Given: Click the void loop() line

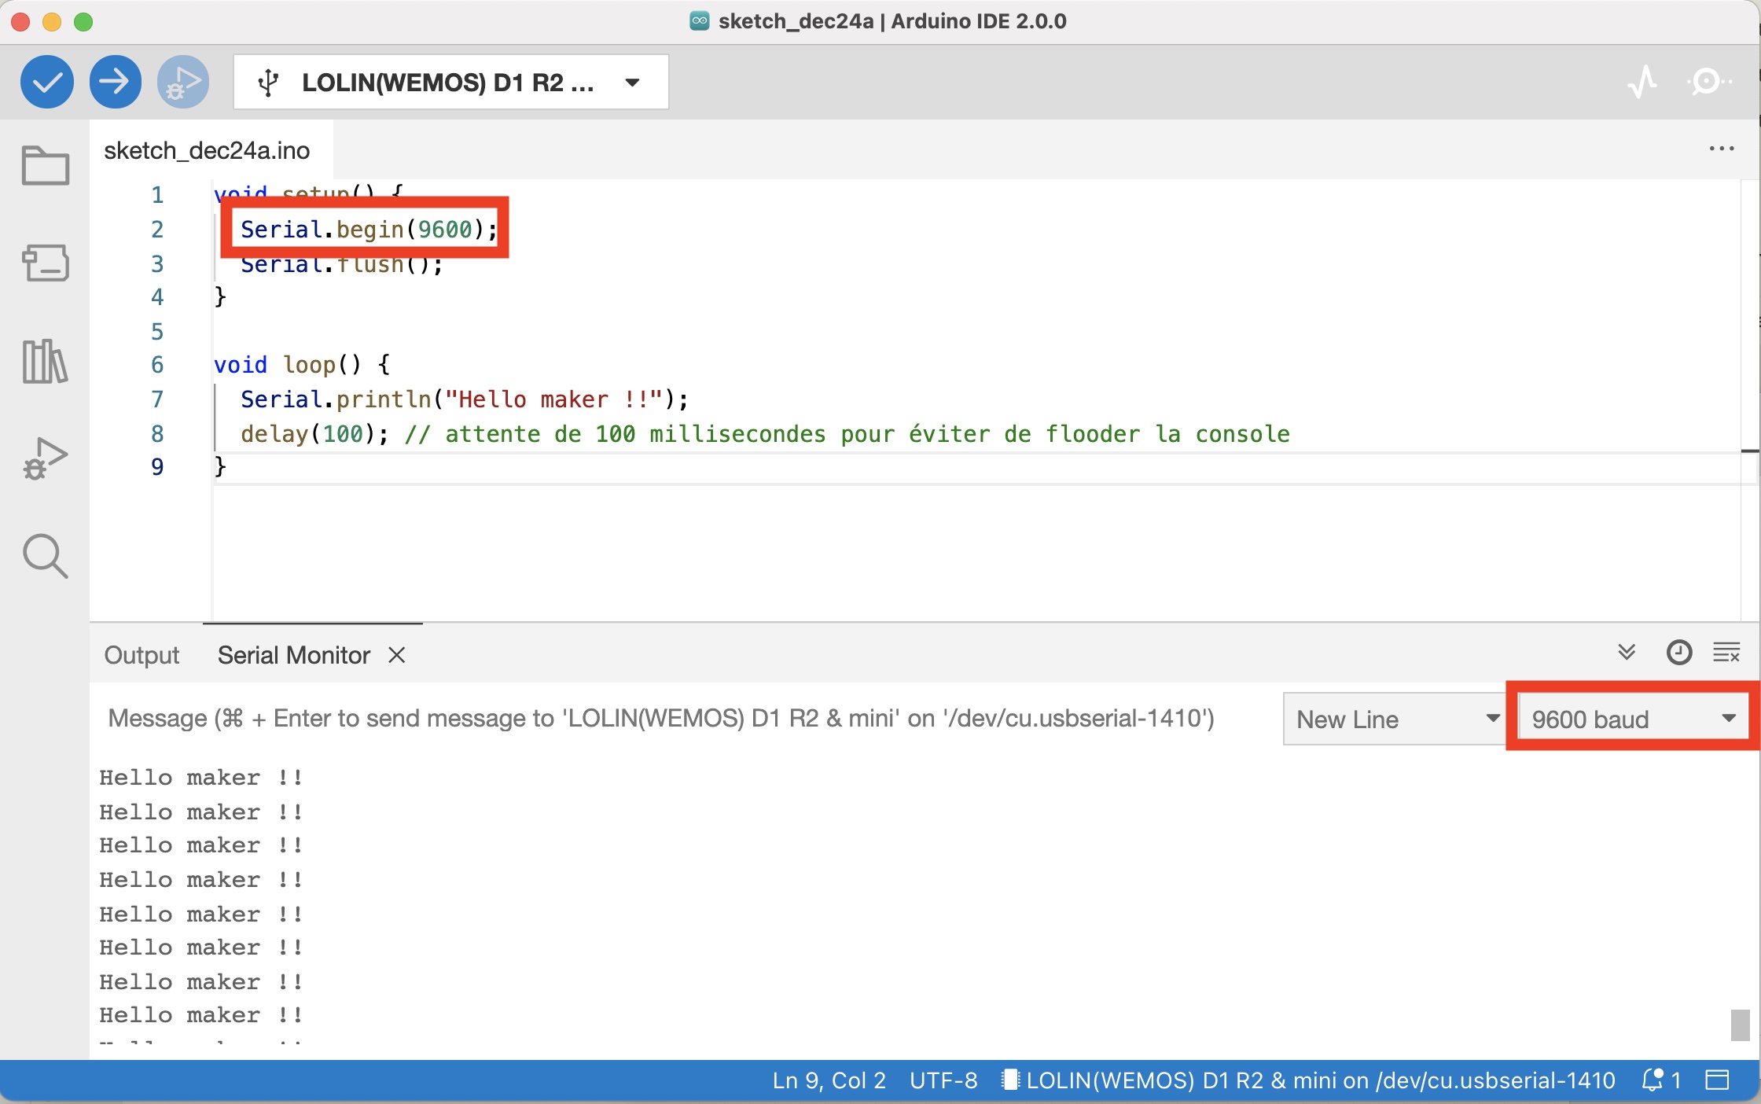Looking at the screenshot, I should [302, 365].
